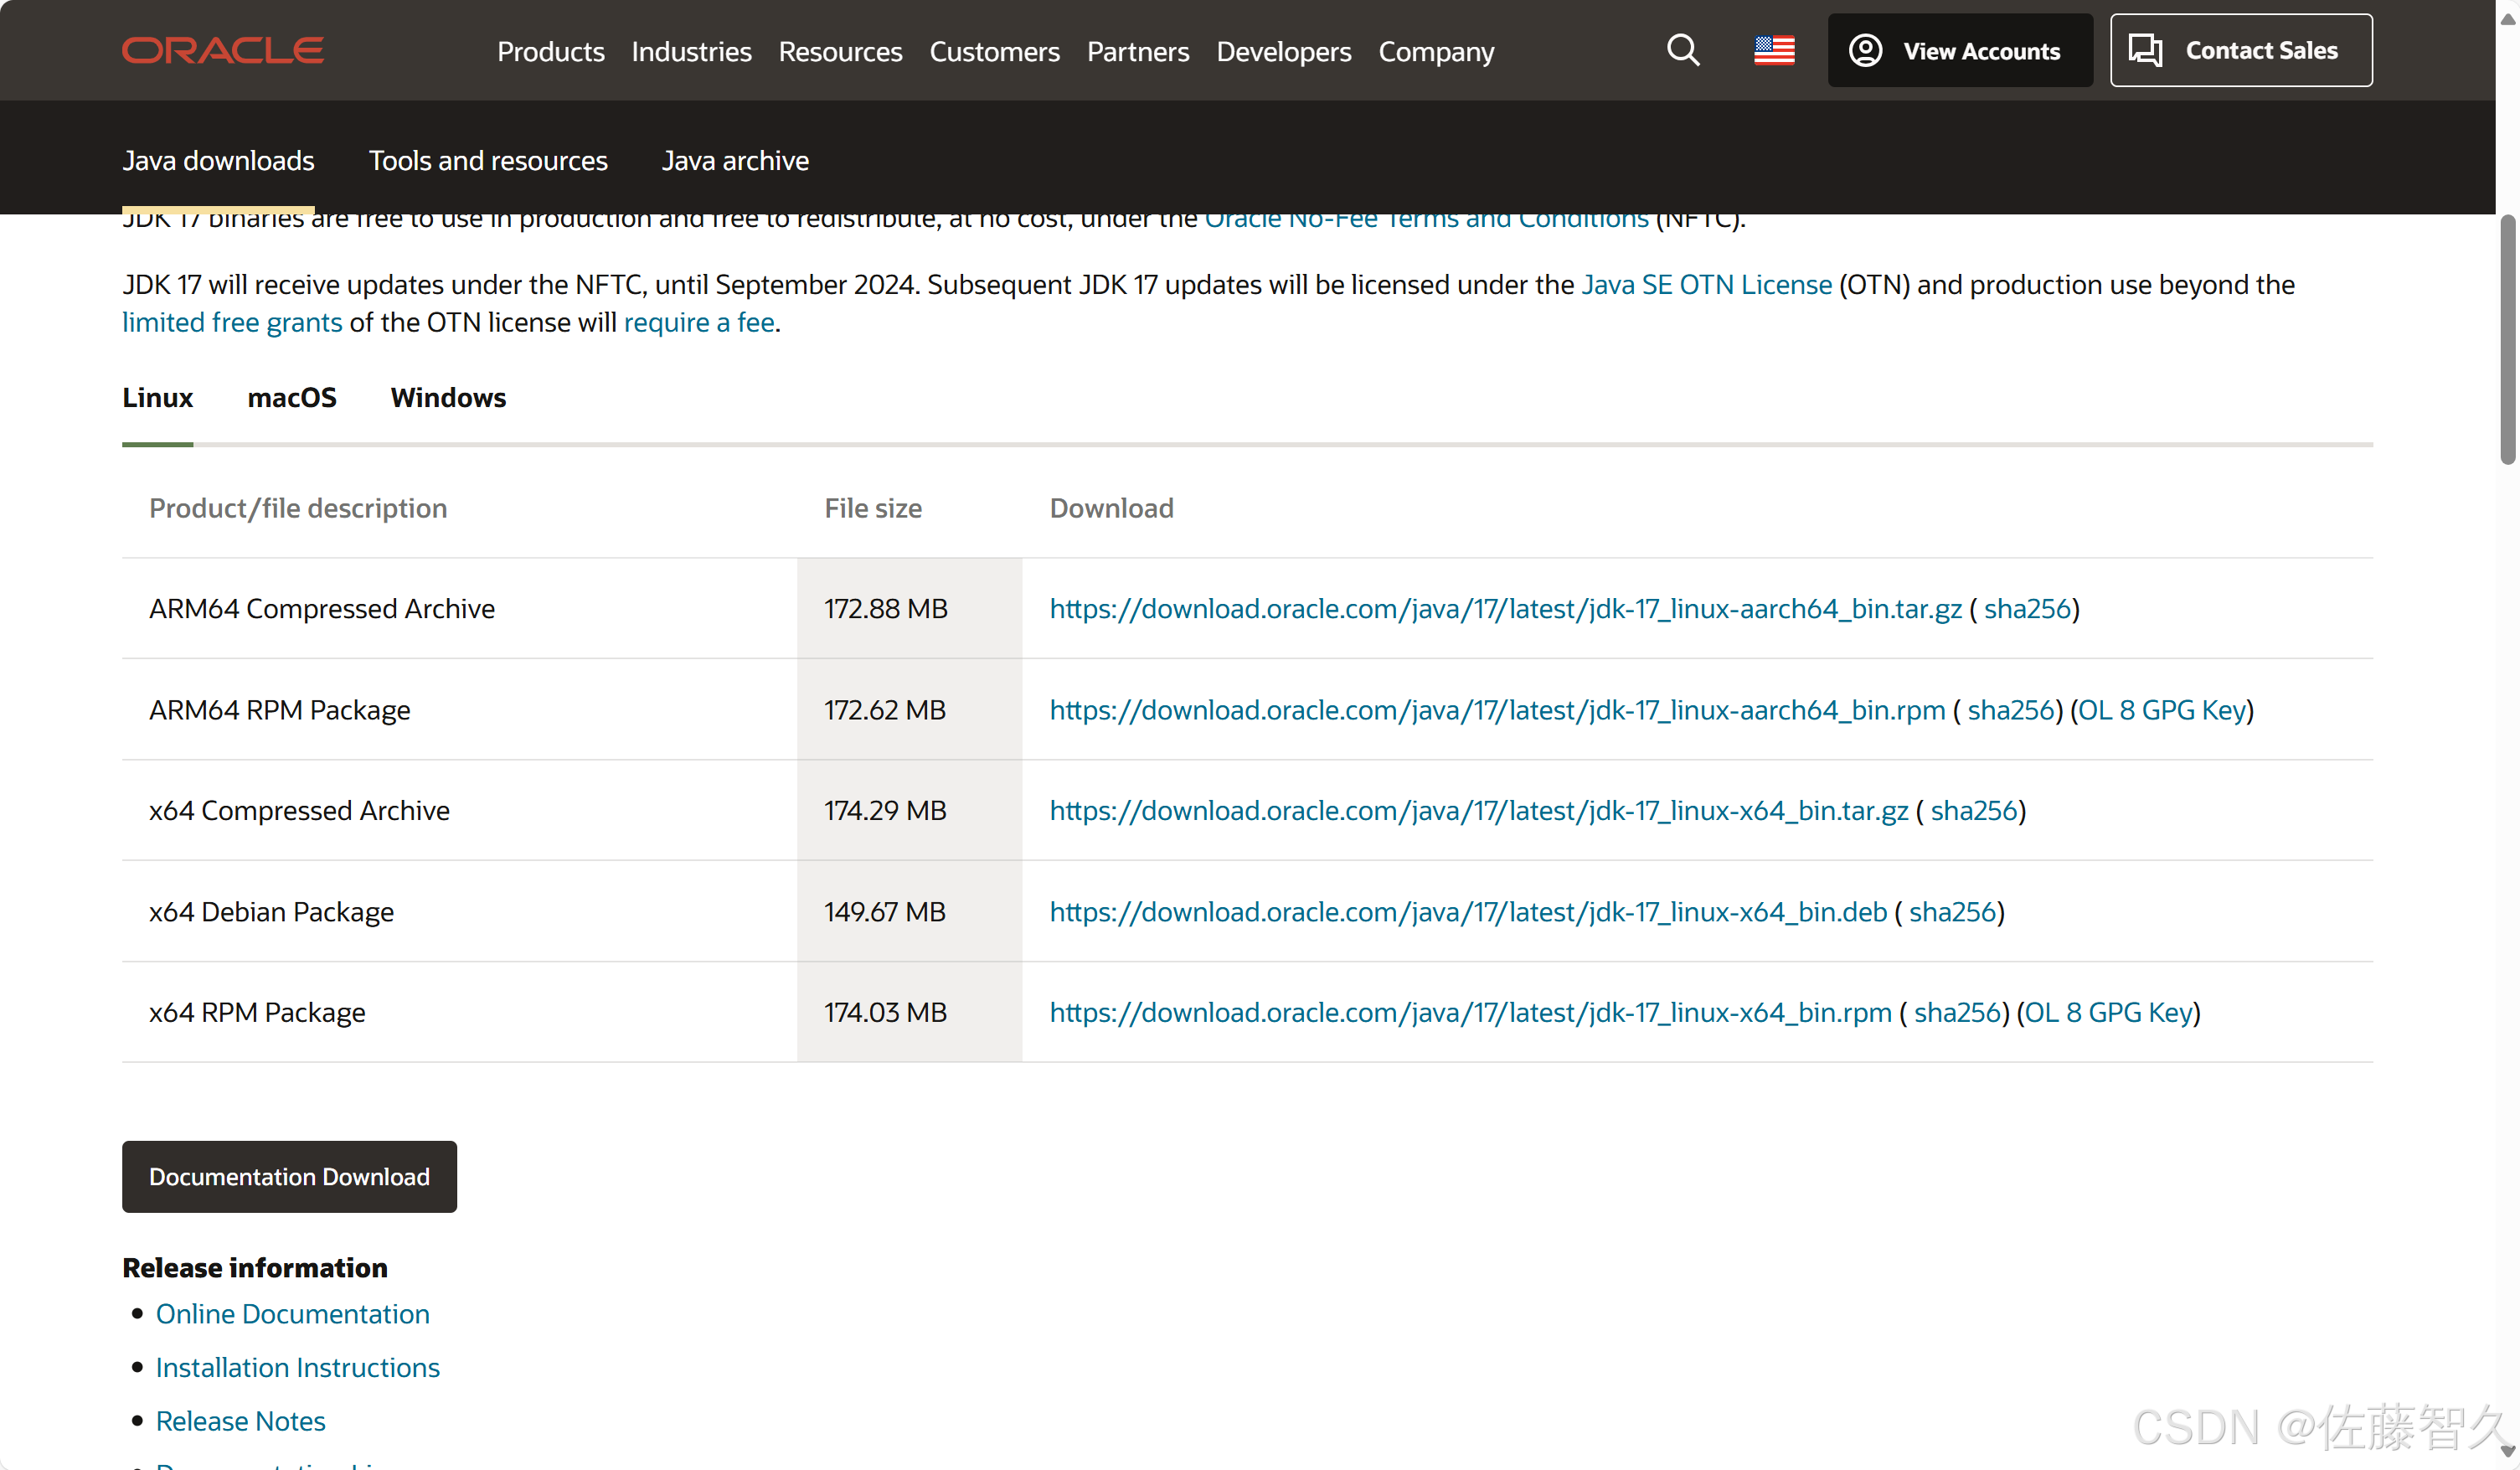The width and height of the screenshot is (2520, 1470).
Task: Open the Java SE OTN License link
Action: pyautogui.click(x=1706, y=285)
